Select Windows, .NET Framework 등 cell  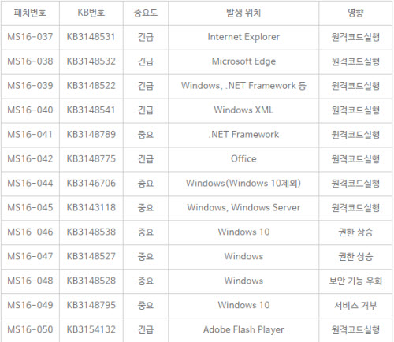(243, 86)
